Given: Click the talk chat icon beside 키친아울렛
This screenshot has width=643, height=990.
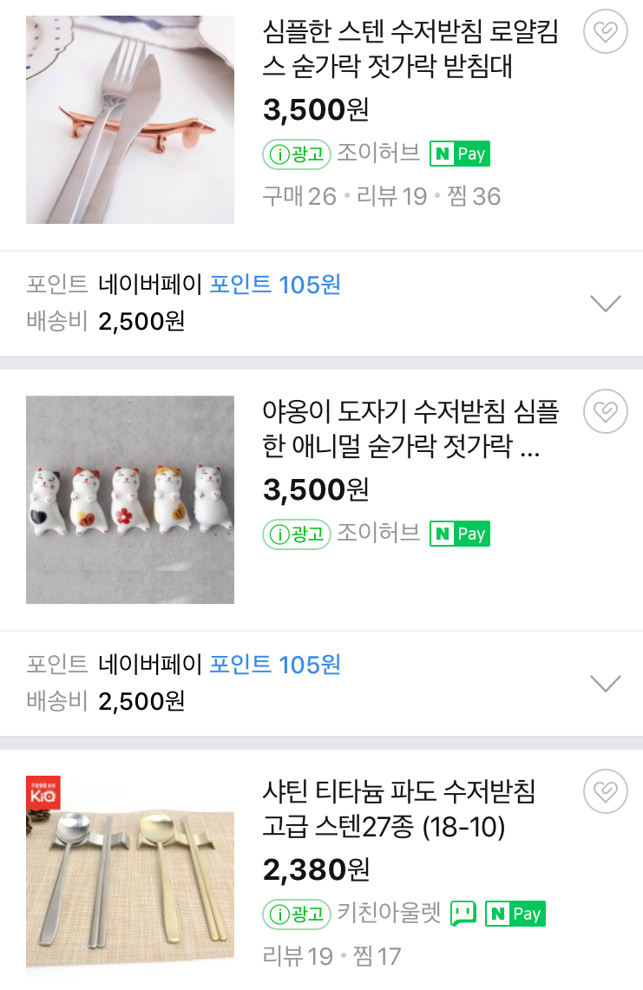Looking at the screenshot, I should (463, 914).
